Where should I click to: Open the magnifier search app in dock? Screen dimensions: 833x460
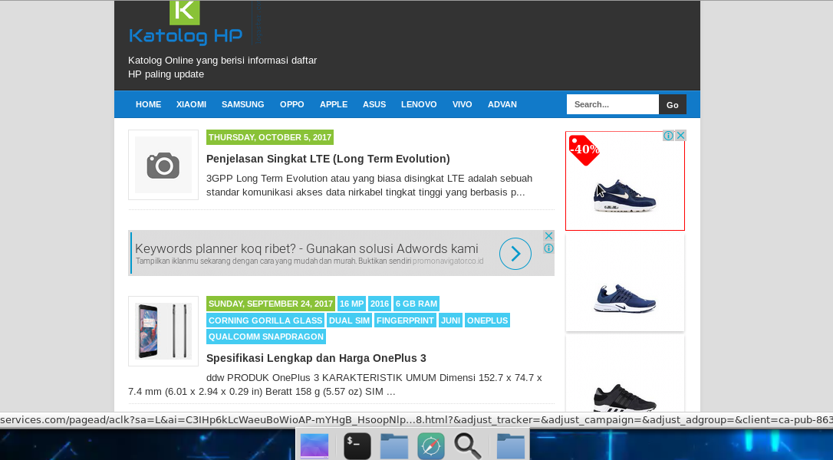tap(467, 445)
